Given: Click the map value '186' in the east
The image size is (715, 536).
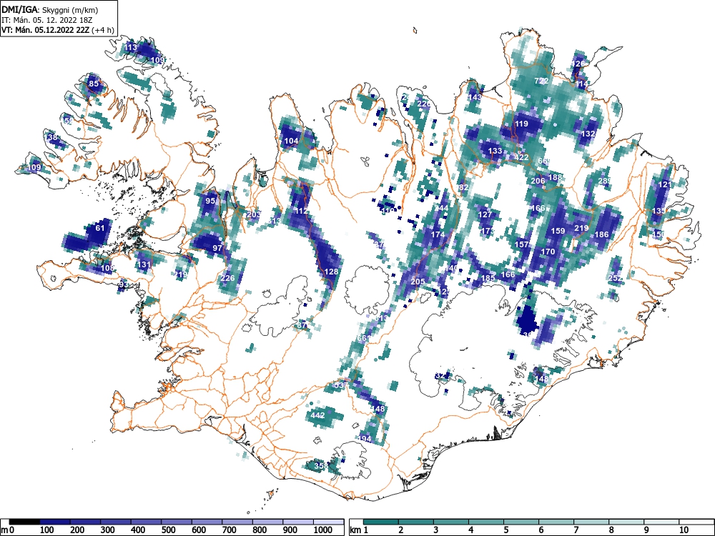Looking at the screenshot, I should (601, 234).
